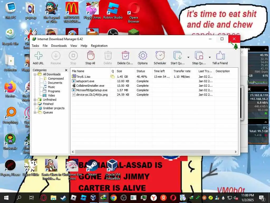Viewport: 270px width, 203px height.
Task: Expand the Finished category node
Action: click(x=35, y=104)
